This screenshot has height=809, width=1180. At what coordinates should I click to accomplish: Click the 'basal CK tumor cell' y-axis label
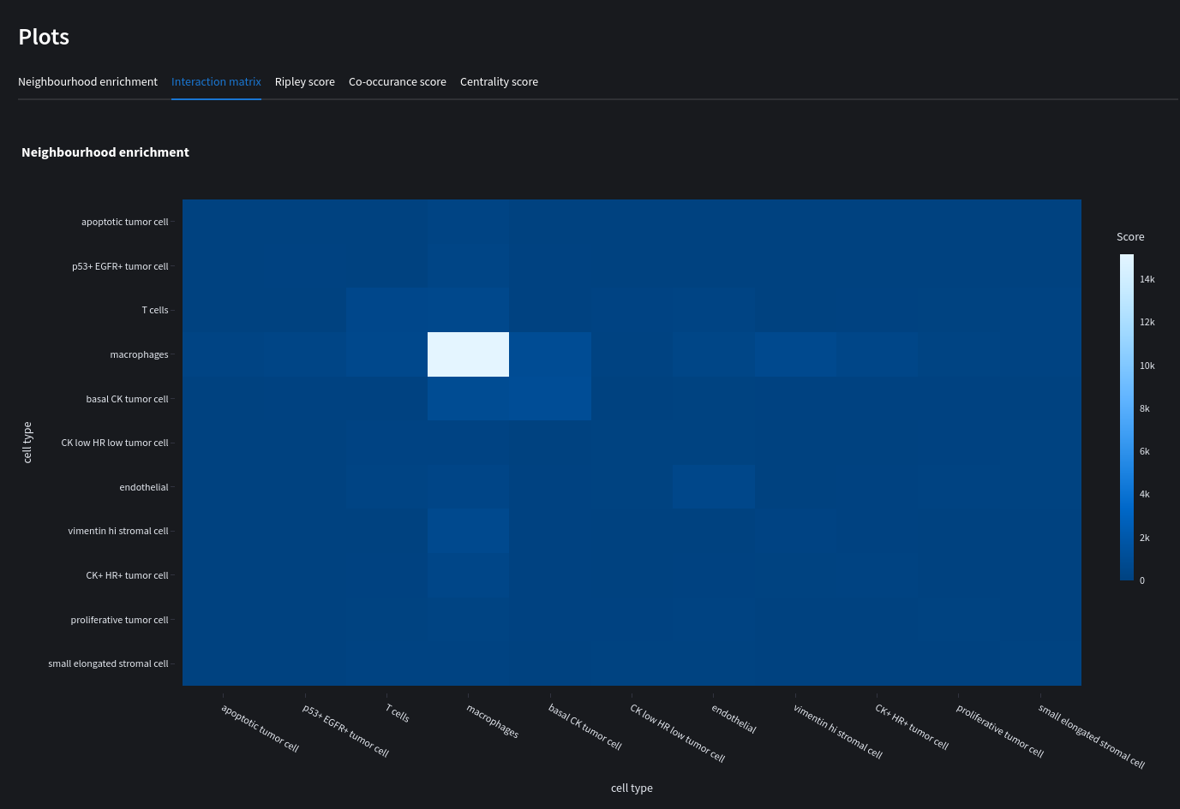coord(127,399)
